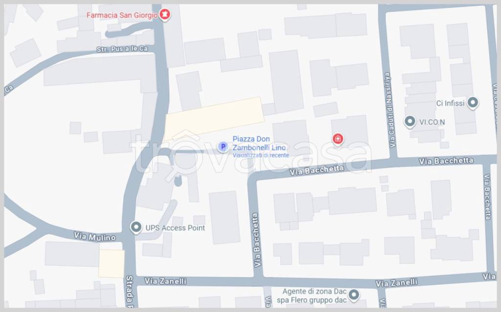Viewport: 501px width, 312px height.
Task: Click the Piazza Don Zambonelli Lino label
Action: click(259, 143)
